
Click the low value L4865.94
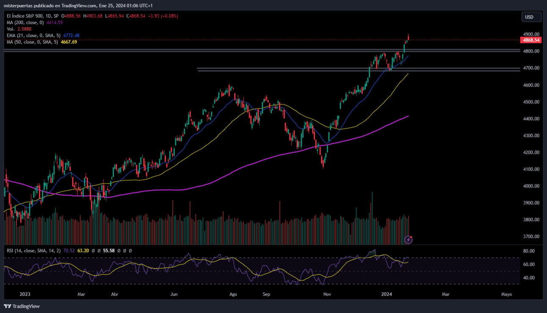coord(114,16)
